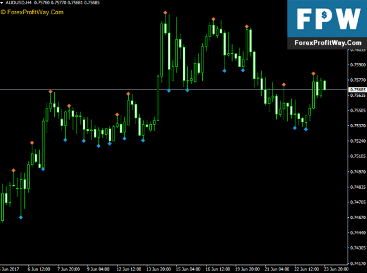Click the dollar sign inside the FPW logo
Screen dimensions: 367x273
[324, 16]
